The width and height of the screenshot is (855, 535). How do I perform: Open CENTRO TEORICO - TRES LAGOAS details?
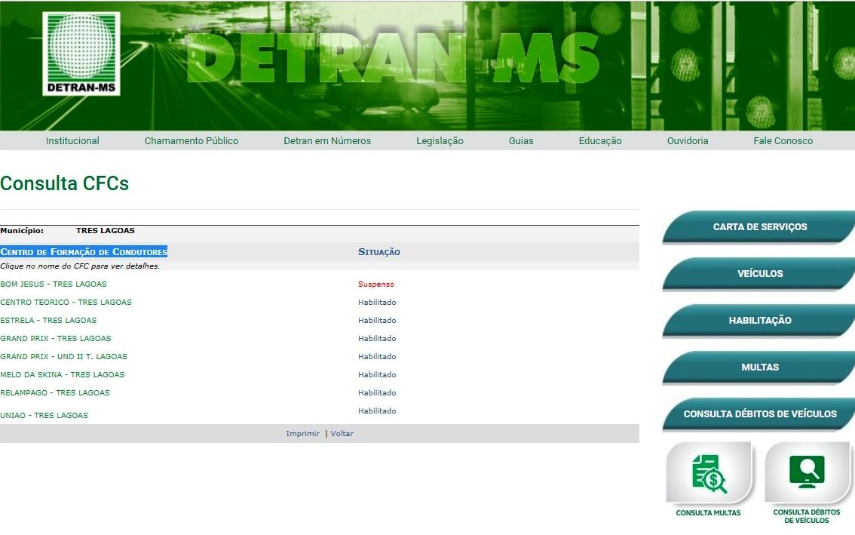[66, 302]
